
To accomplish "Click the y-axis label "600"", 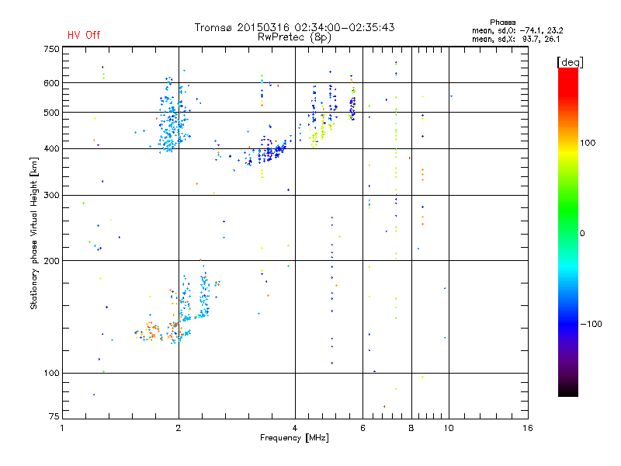I will click(51, 83).
